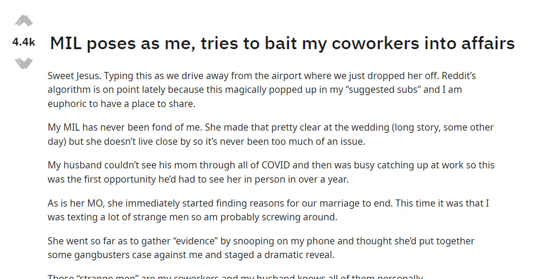Click the grey upvote arrow to remove vote
Image resolution: width=534 pixels, height=279 pixels.
click(24, 20)
